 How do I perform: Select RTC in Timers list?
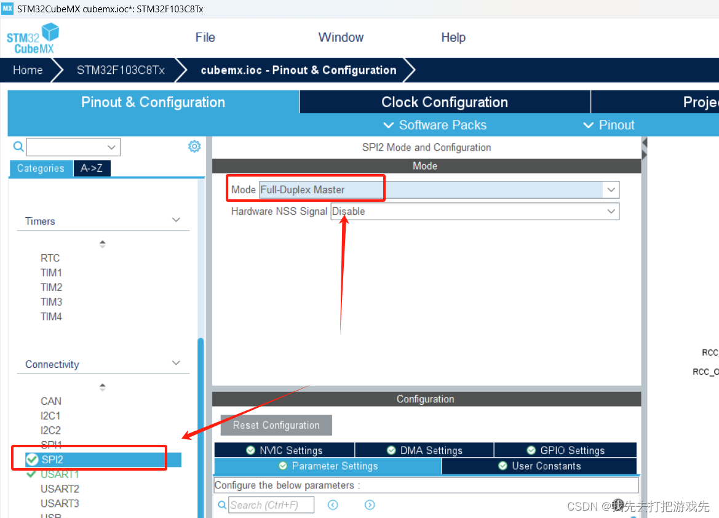point(50,258)
